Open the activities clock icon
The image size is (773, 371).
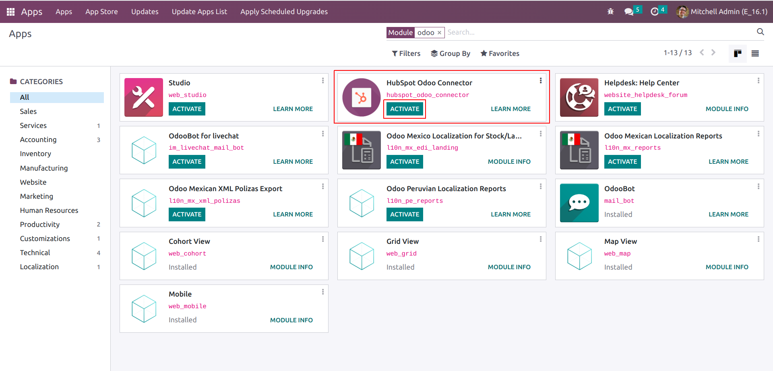655,12
